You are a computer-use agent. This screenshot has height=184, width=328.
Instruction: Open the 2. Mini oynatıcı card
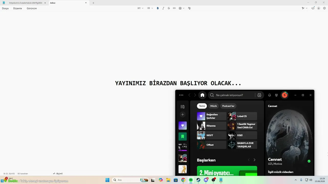[x=227, y=171]
